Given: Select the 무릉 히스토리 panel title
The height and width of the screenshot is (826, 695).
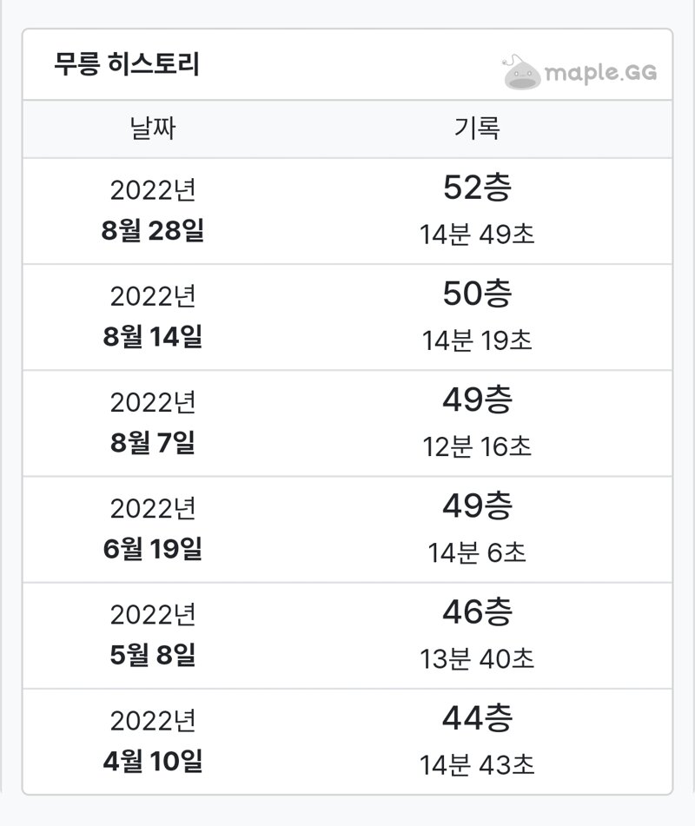Looking at the screenshot, I should pyautogui.click(x=127, y=64).
